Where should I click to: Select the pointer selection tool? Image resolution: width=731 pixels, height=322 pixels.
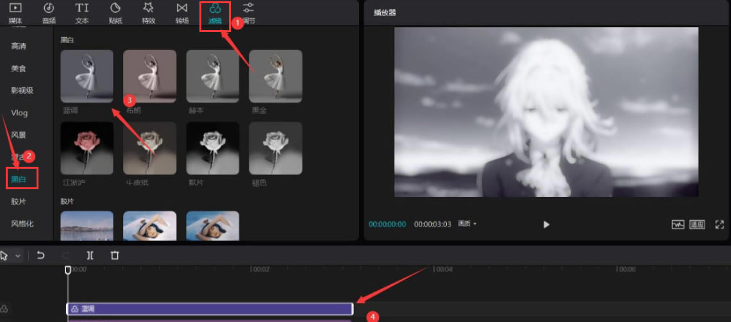click(4, 256)
